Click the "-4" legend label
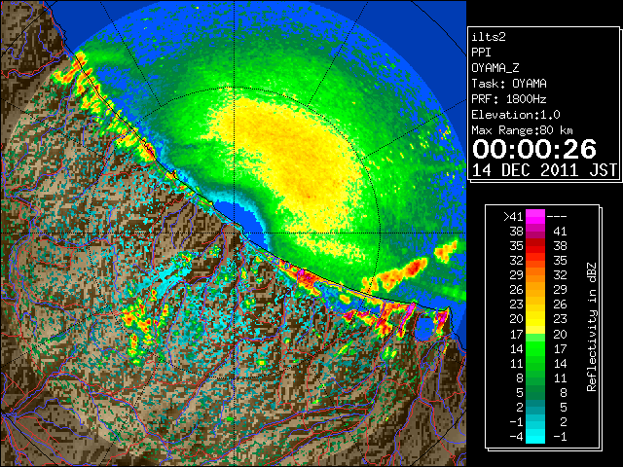Image resolution: width=623 pixels, height=467 pixels. pyautogui.click(x=516, y=437)
